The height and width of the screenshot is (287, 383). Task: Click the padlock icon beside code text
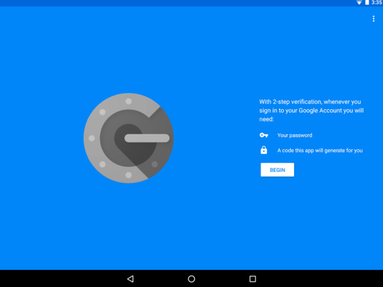(x=264, y=150)
